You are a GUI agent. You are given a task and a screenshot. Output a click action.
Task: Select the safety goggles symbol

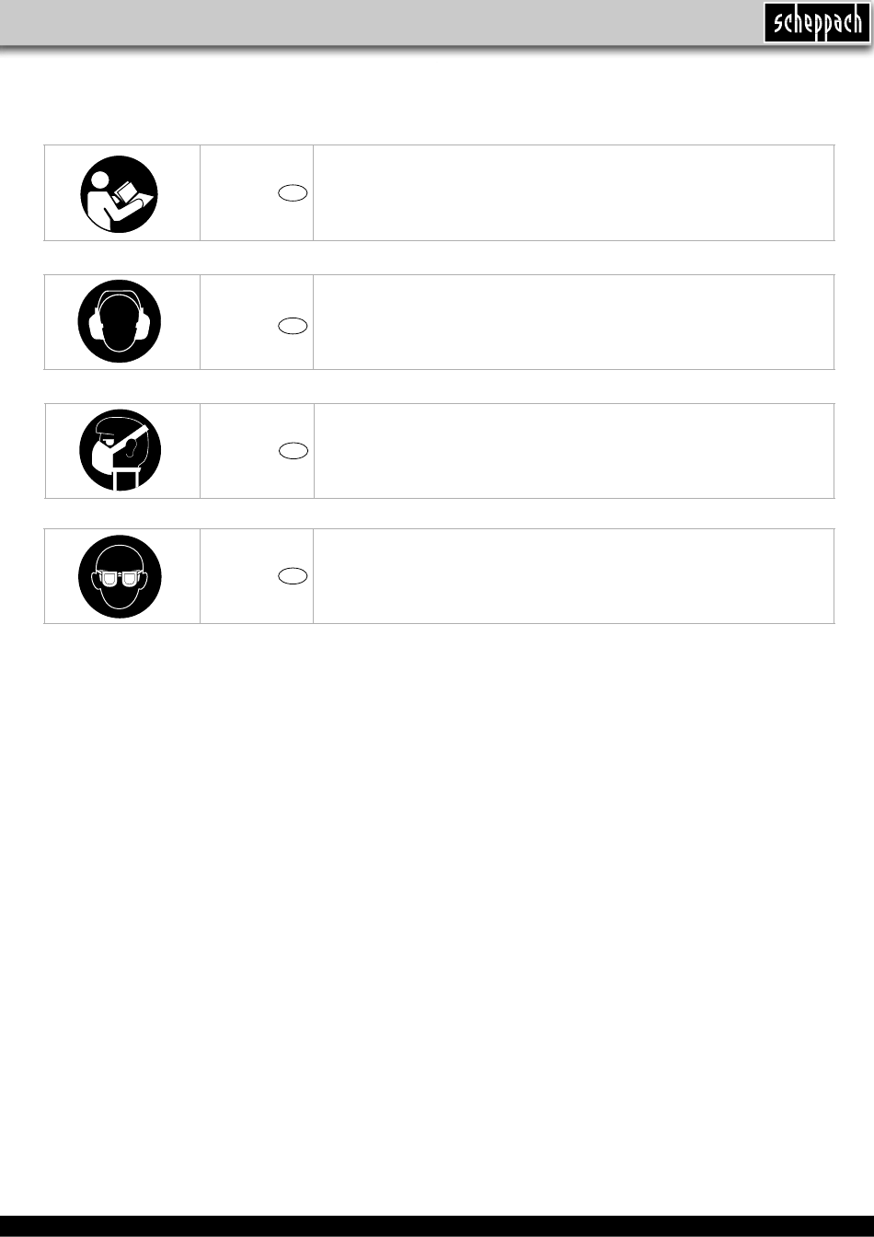point(120,576)
